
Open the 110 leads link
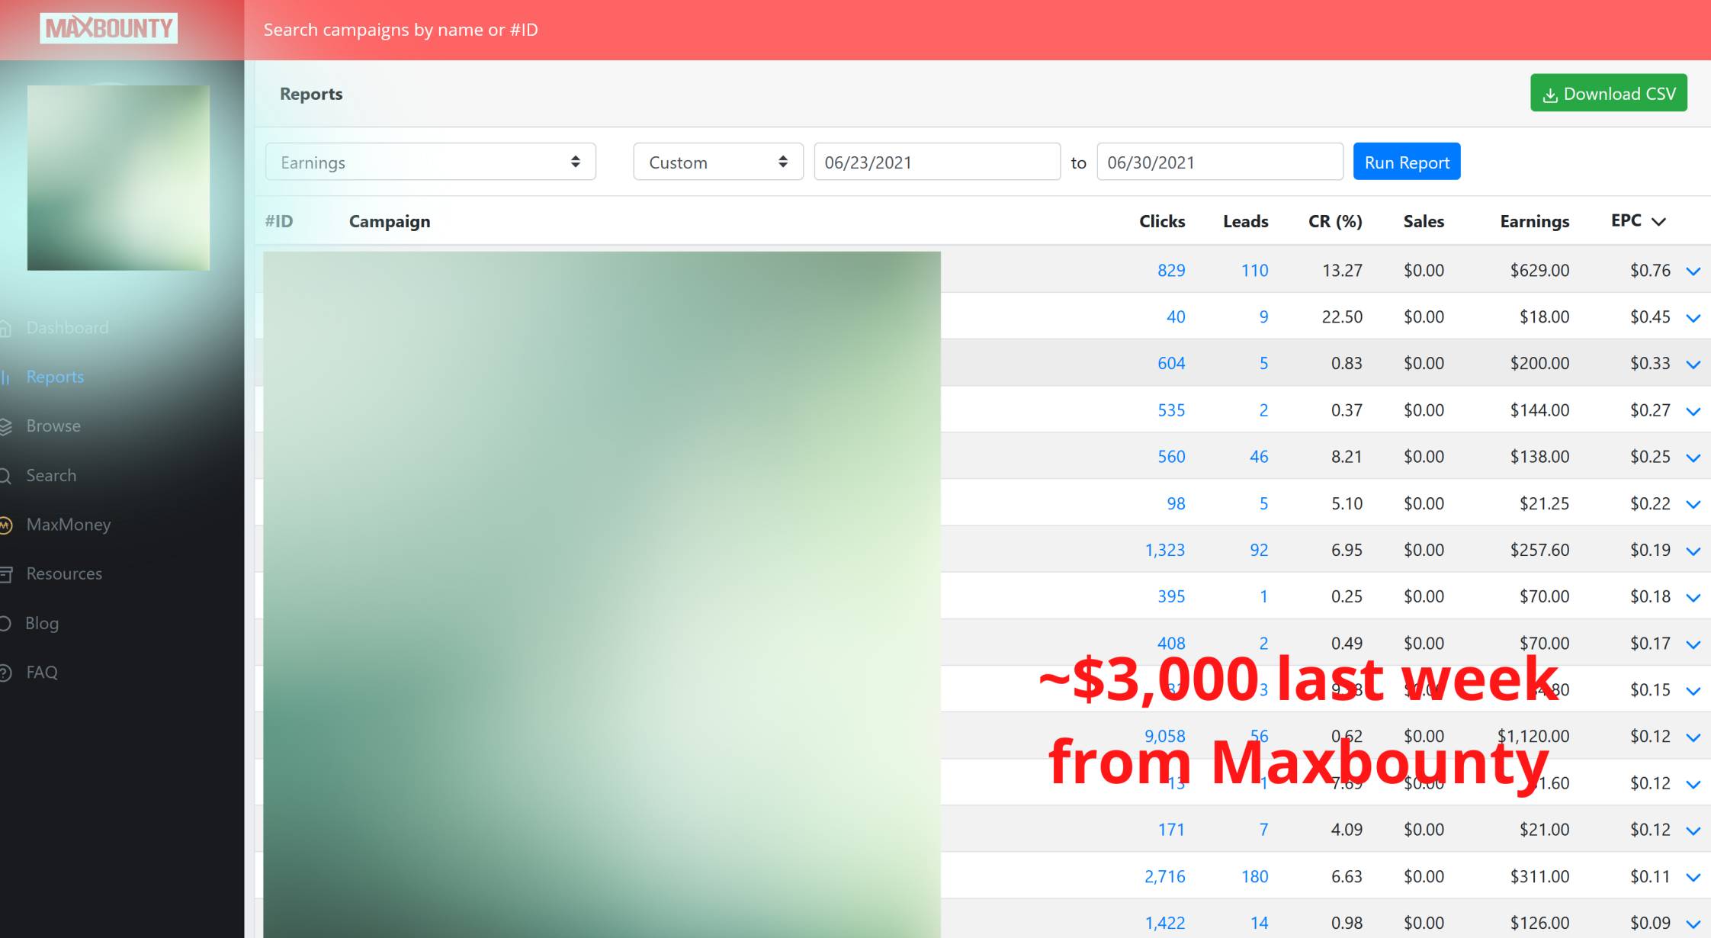[x=1254, y=270]
